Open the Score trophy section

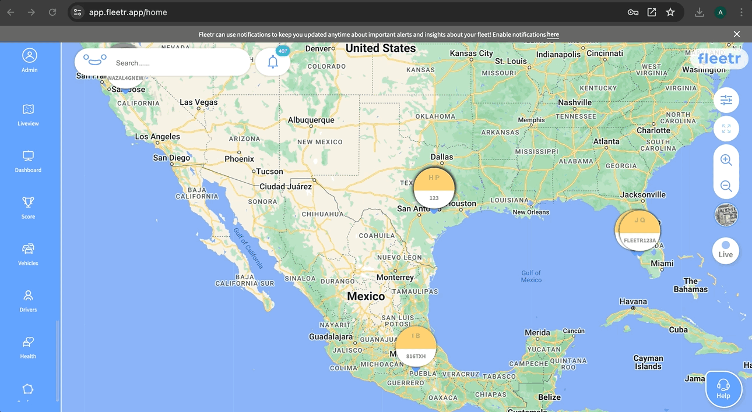coord(28,208)
